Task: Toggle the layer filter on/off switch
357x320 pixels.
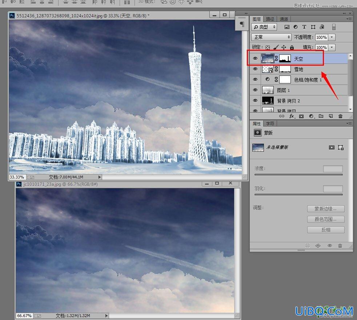Action: pyautogui.click(x=334, y=27)
